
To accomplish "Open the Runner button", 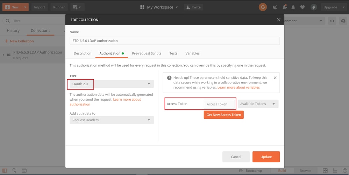I will pos(59,7).
